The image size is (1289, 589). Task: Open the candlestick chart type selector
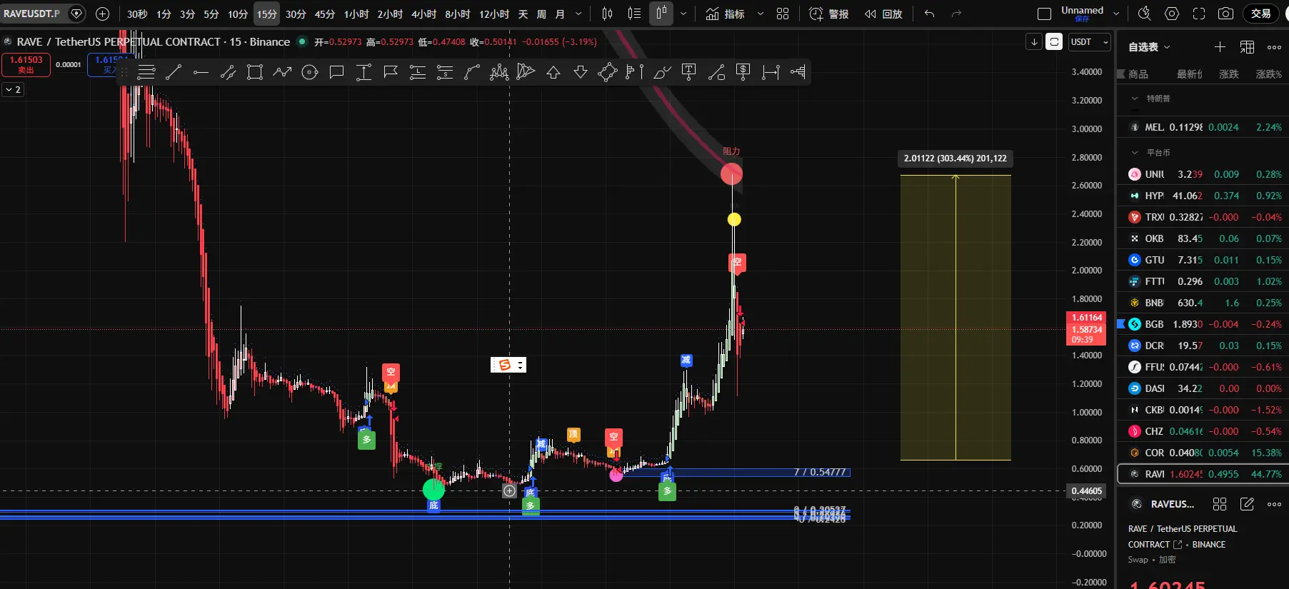click(x=607, y=14)
